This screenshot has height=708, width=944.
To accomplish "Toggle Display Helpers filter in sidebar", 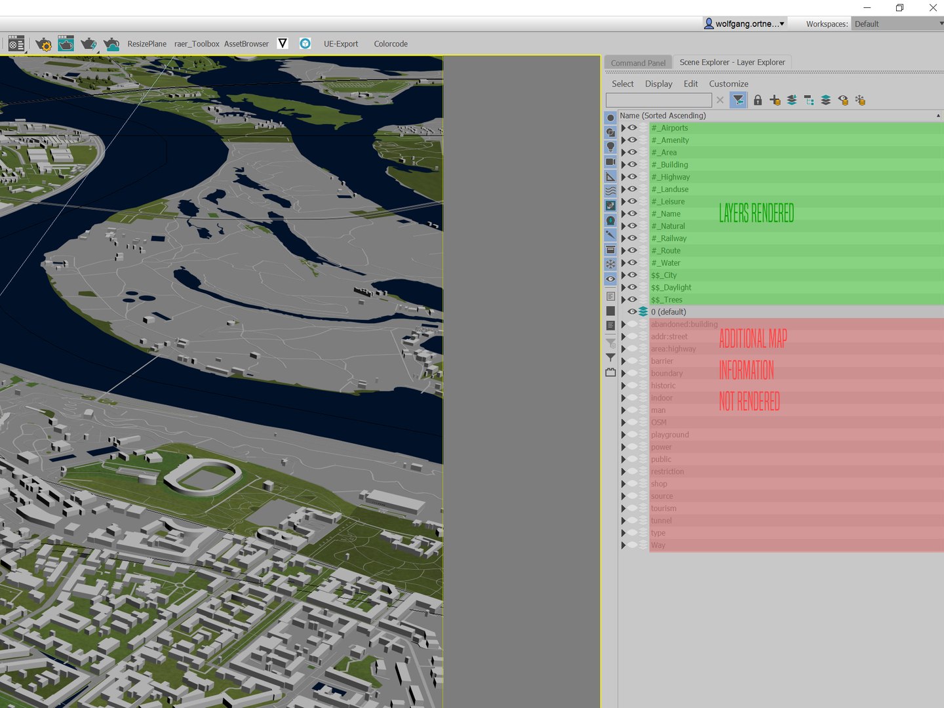I will [x=610, y=176].
